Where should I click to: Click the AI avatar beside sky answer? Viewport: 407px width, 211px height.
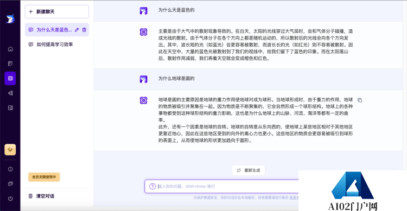(144, 32)
